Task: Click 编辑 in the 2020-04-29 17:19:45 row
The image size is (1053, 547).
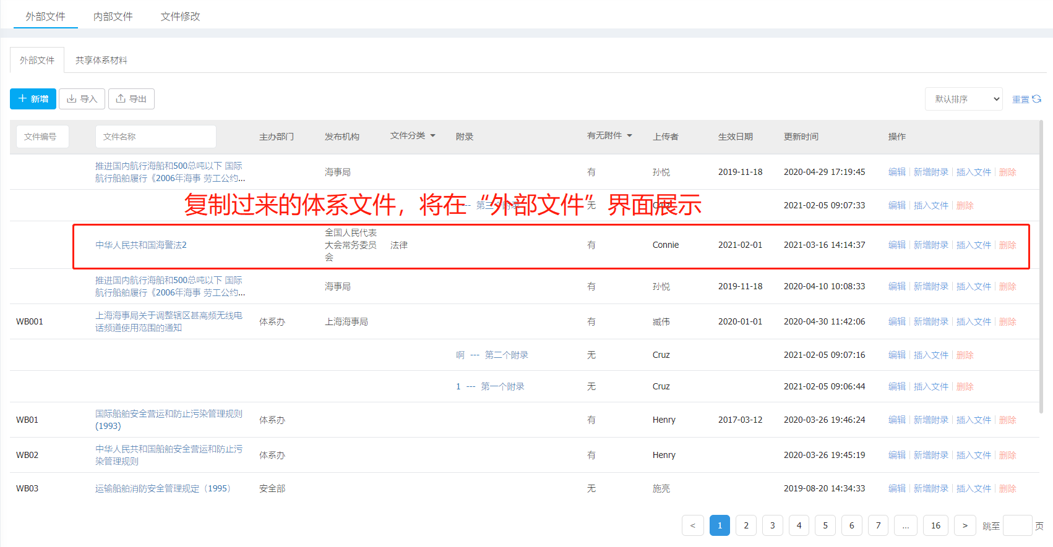Action: (897, 172)
